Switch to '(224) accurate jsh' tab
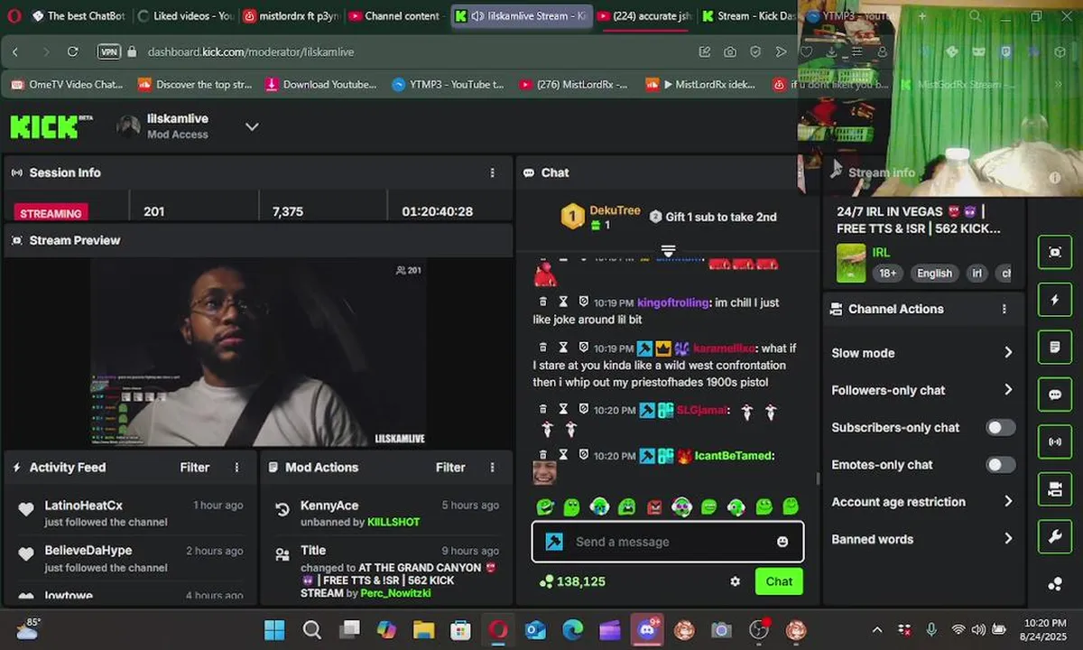Screen dimensions: 1083x650 [x=645, y=15]
